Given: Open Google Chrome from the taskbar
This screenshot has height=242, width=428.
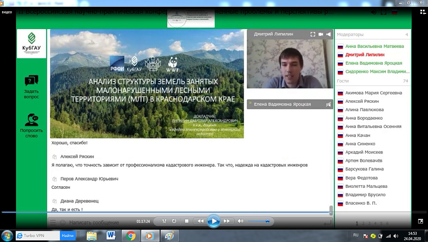Looking at the screenshot, I should 130,236.
